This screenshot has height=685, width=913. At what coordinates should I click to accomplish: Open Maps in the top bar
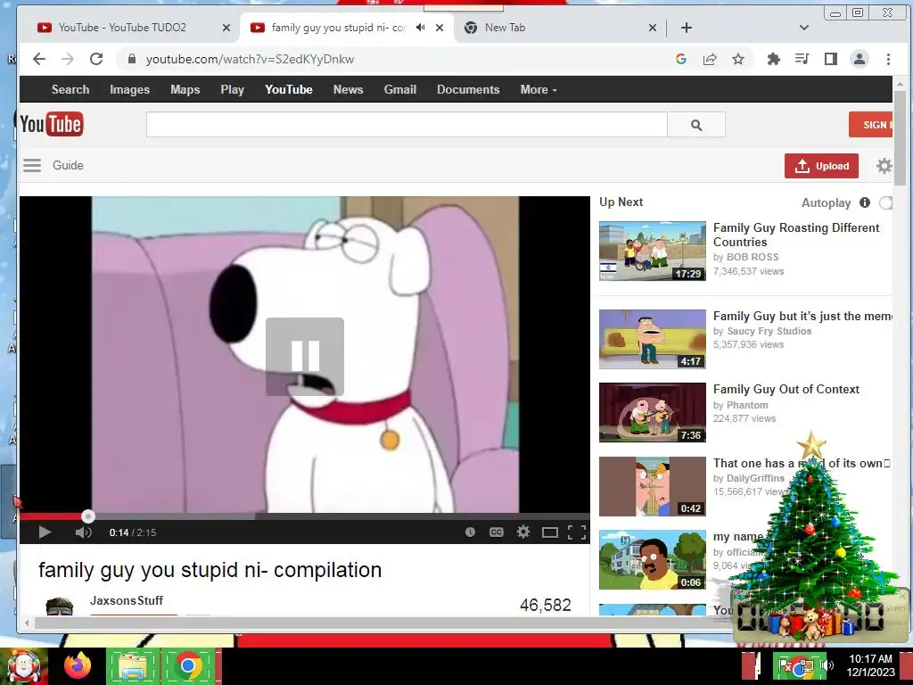click(x=185, y=90)
